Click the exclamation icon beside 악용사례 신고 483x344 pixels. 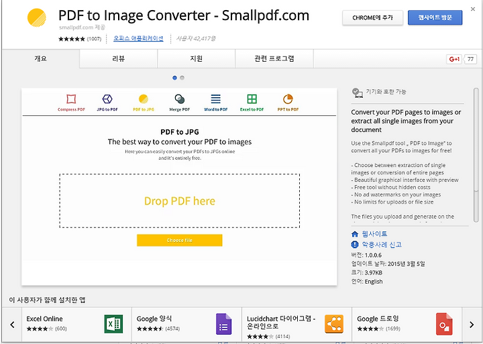pyautogui.click(x=355, y=245)
